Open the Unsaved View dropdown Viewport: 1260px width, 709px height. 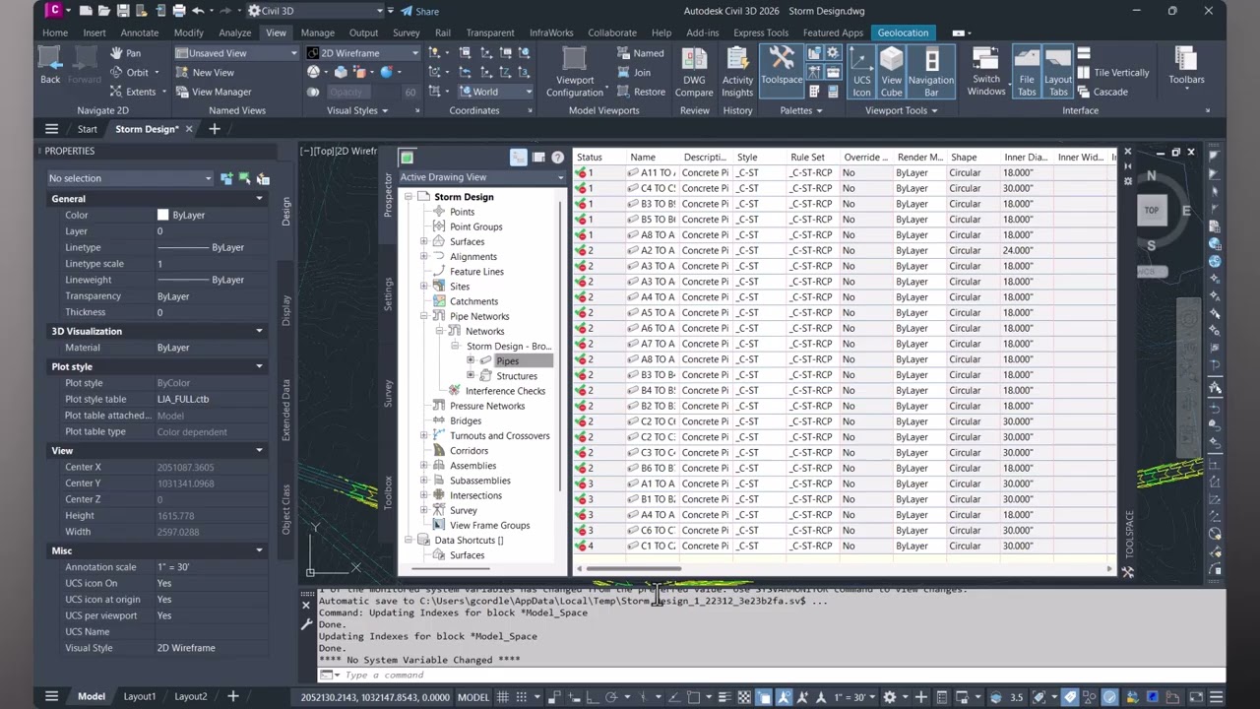tap(236, 53)
